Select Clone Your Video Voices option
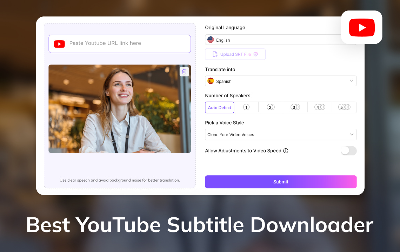Viewport: 400px width, 252px height. coord(281,134)
